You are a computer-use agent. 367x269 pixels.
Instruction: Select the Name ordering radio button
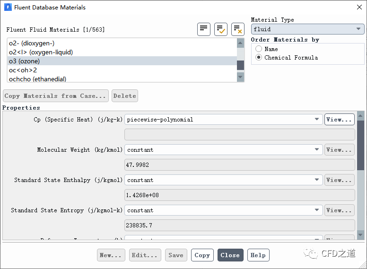(x=259, y=49)
